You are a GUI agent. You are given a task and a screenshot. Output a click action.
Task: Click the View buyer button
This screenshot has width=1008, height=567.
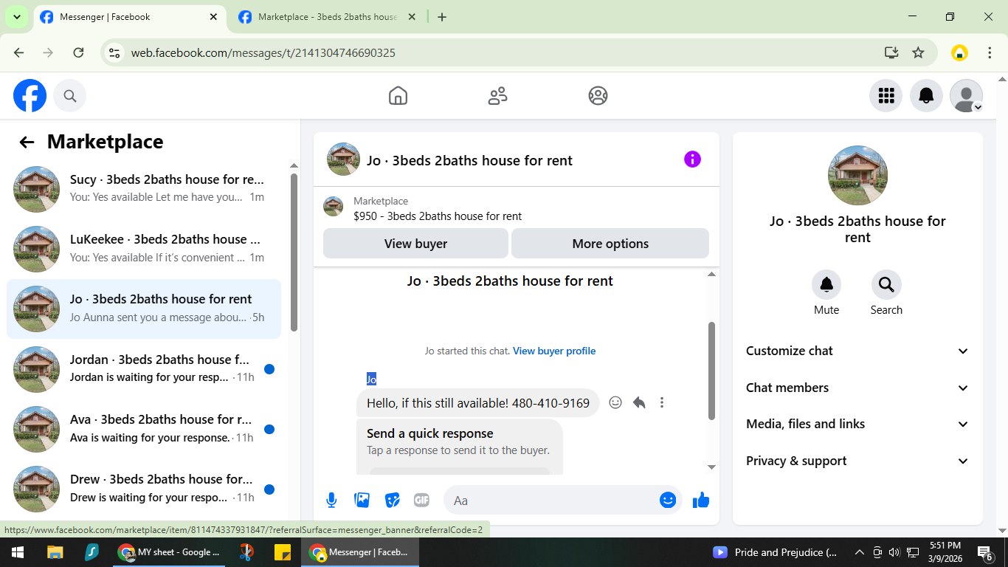coord(415,244)
